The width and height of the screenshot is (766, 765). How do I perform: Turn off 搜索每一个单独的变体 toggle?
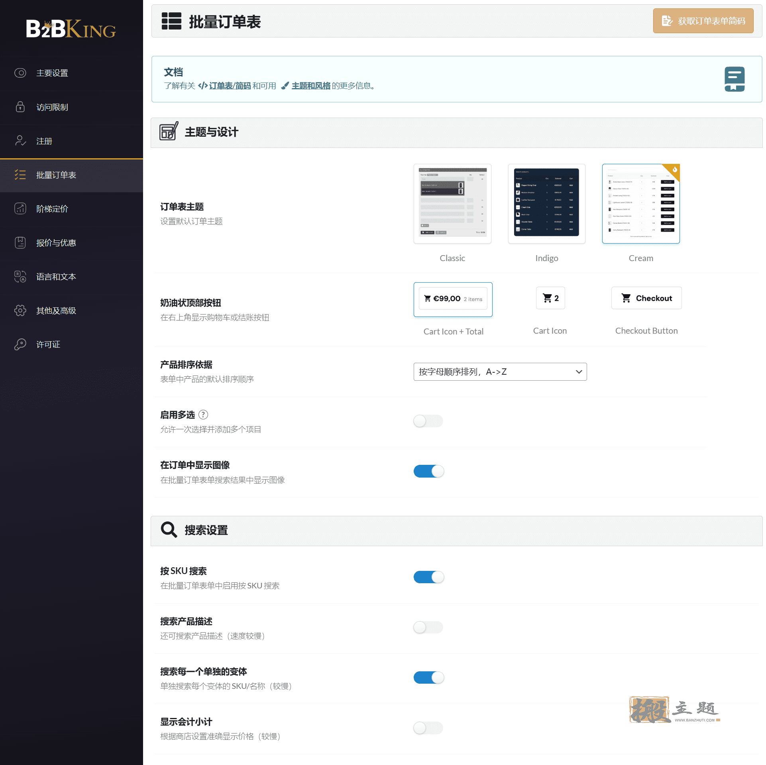pyautogui.click(x=428, y=678)
